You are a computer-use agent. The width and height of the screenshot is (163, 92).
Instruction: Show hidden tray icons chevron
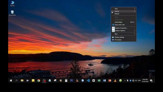[x=125, y=80]
